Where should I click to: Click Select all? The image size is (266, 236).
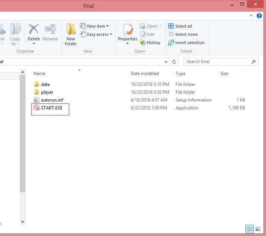coord(180,26)
